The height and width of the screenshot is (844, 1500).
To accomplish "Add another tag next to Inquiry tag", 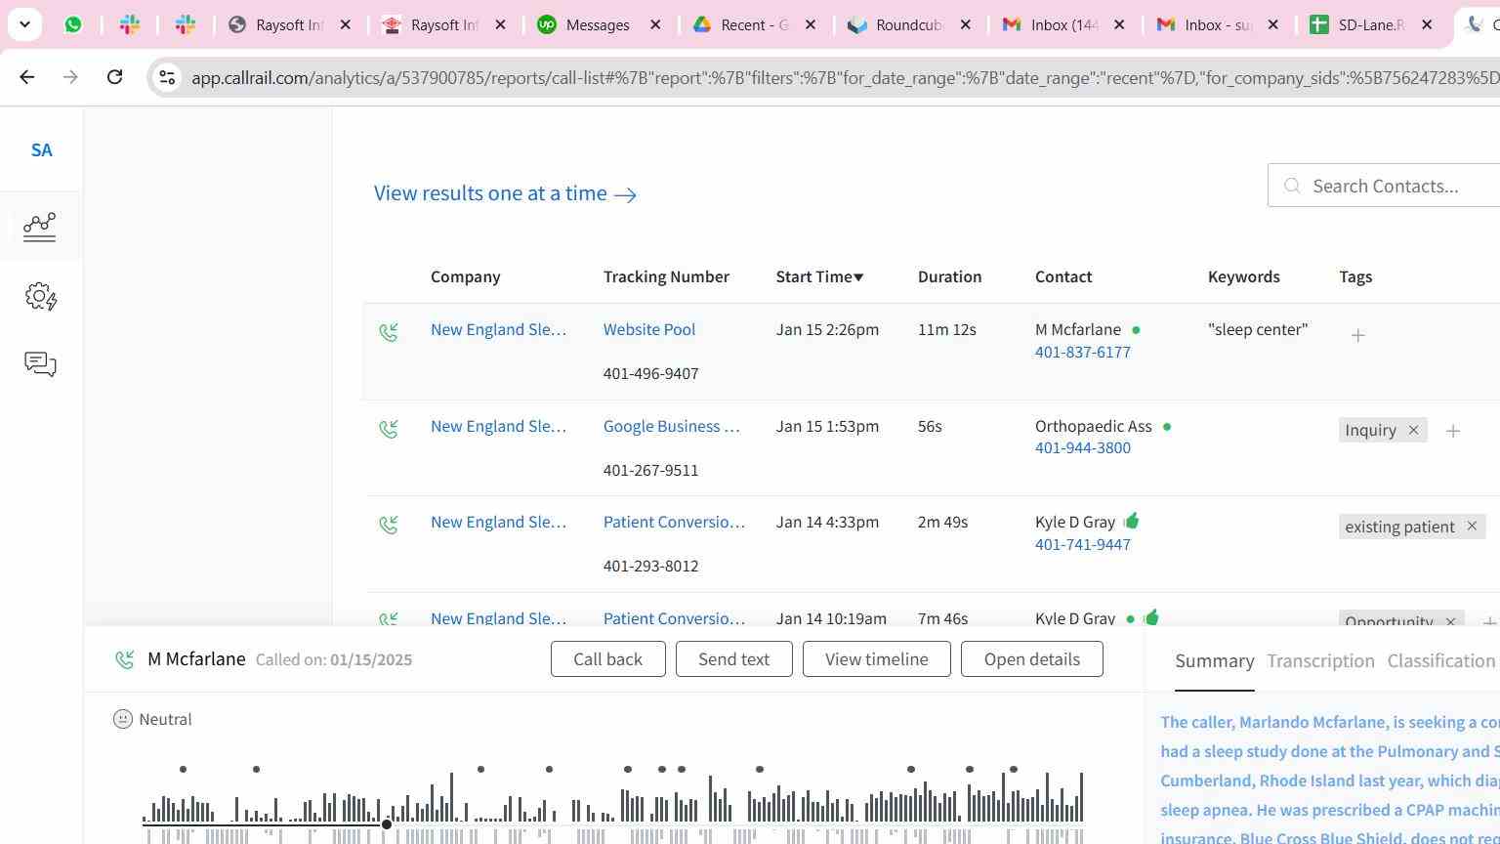I will coord(1453,431).
